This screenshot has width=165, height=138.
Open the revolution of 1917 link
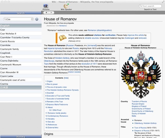(x=89, y=64)
